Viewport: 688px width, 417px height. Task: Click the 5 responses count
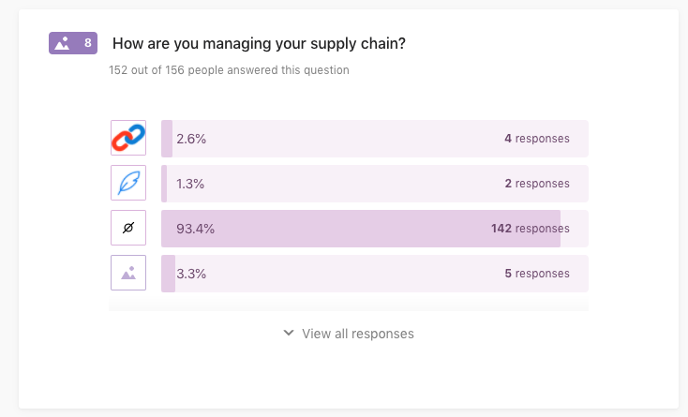click(536, 274)
